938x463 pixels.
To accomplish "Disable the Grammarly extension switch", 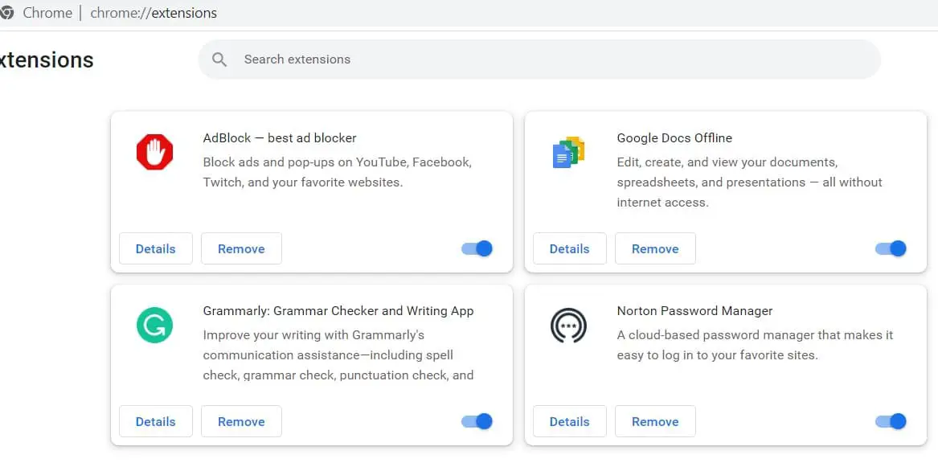I will point(477,421).
